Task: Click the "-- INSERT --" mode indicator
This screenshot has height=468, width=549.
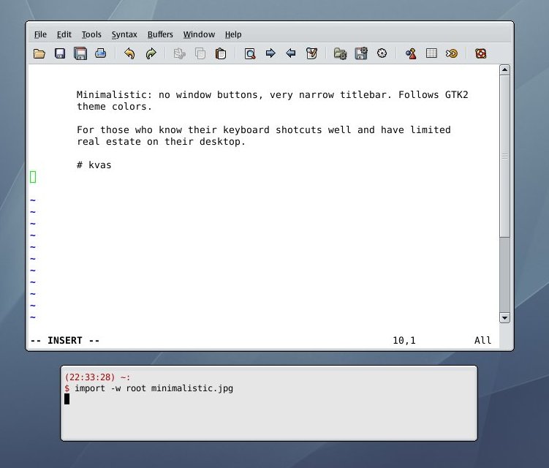Action: (x=65, y=341)
